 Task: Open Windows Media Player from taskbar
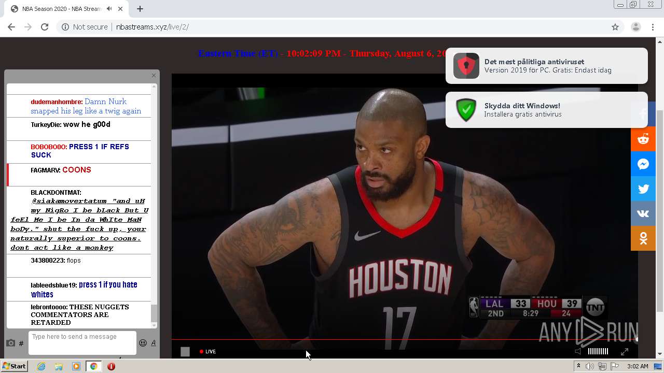[76, 366]
